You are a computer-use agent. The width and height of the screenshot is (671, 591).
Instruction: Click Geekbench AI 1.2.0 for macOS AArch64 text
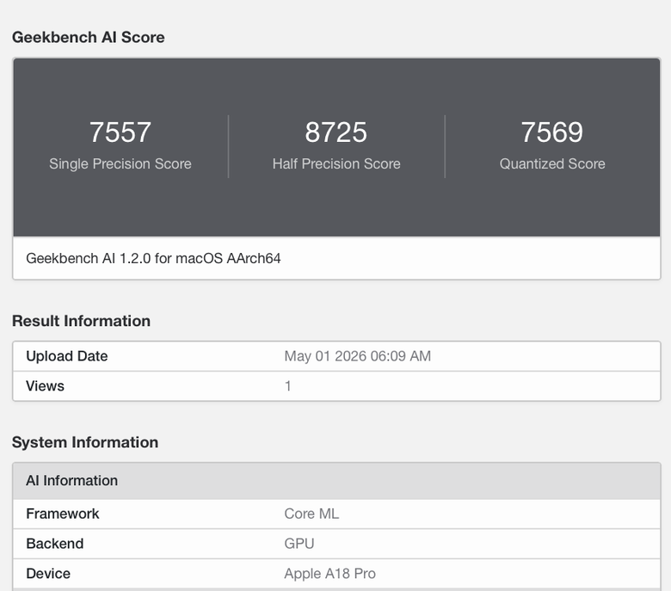(x=153, y=258)
